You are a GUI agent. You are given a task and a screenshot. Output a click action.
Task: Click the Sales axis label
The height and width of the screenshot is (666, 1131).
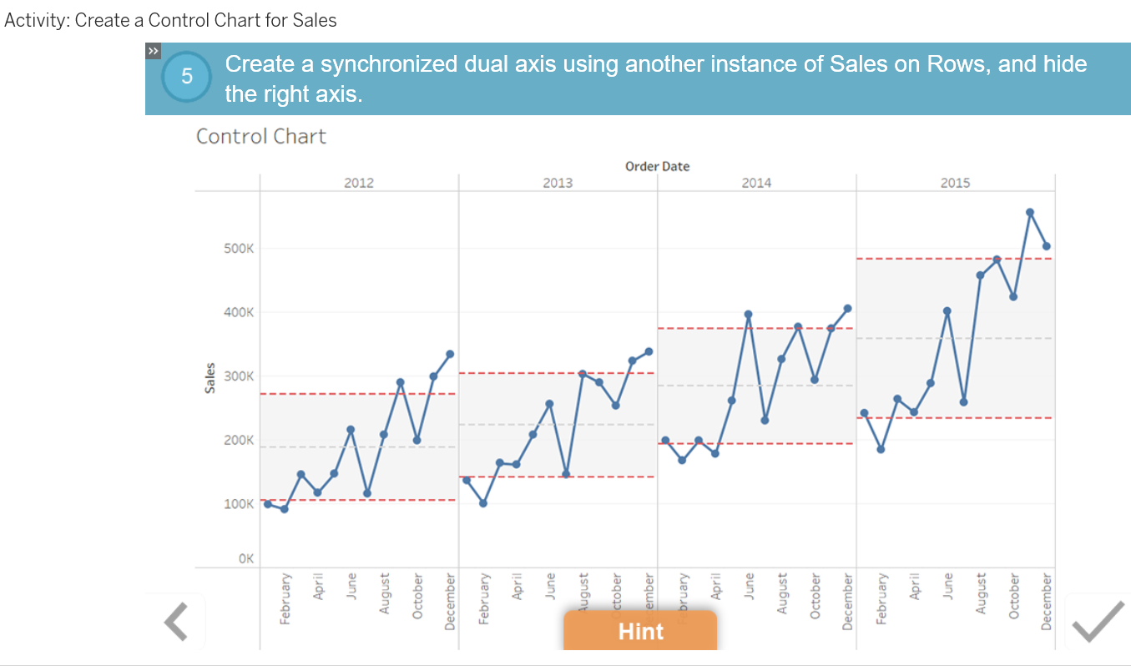click(210, 377)
